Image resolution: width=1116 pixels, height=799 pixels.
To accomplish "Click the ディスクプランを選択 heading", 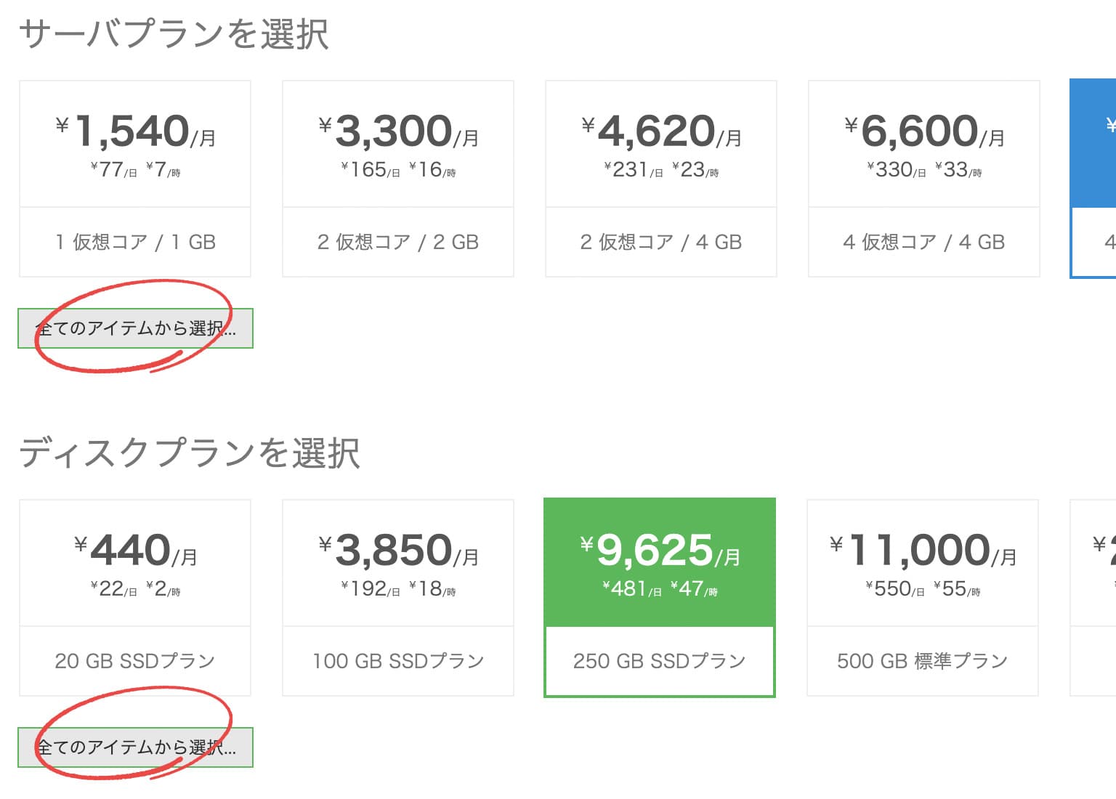I will 190,453.
